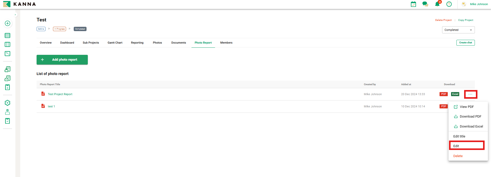Open the calendar icon in top bar
Viewport: 491px width, 177px height.
coord(413,4)
